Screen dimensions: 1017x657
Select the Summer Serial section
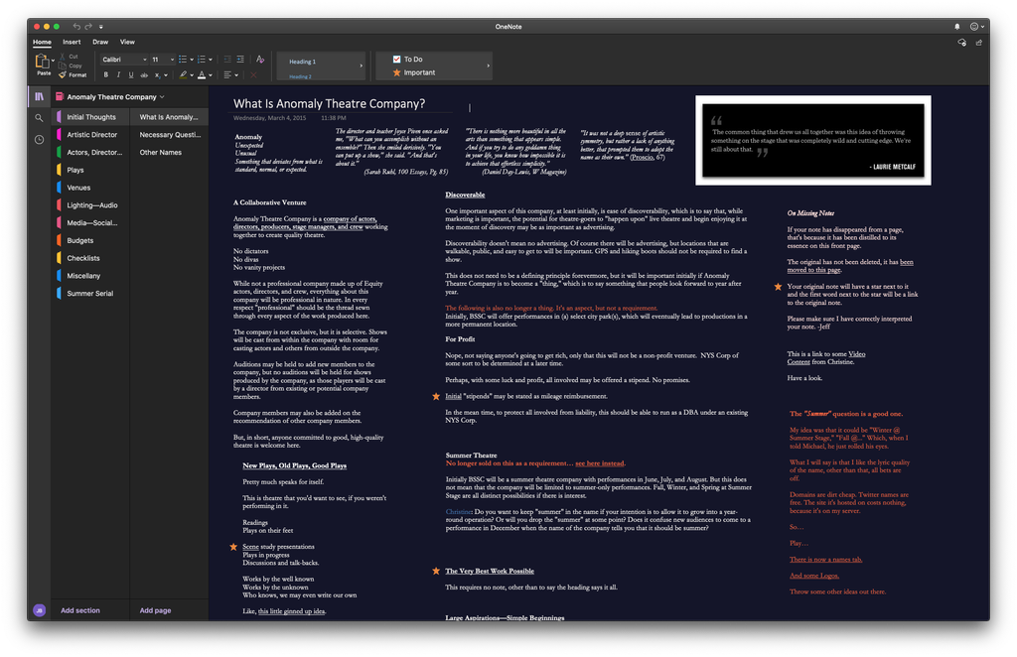coord(89,292)
